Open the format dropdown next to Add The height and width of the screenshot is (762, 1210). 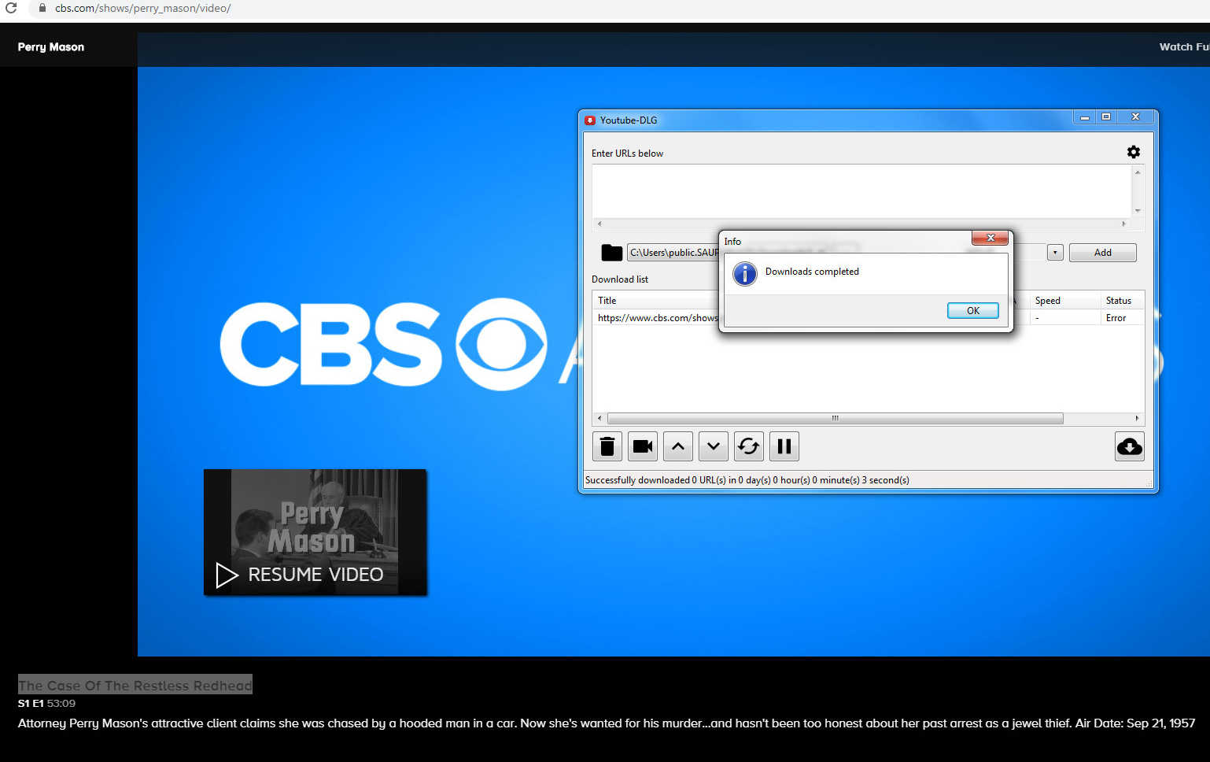(1055, 253)
